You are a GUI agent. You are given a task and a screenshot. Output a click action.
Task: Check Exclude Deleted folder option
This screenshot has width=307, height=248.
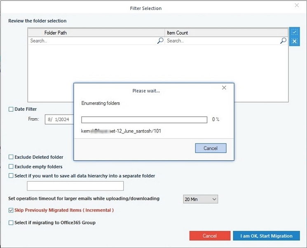coord(11,157)
